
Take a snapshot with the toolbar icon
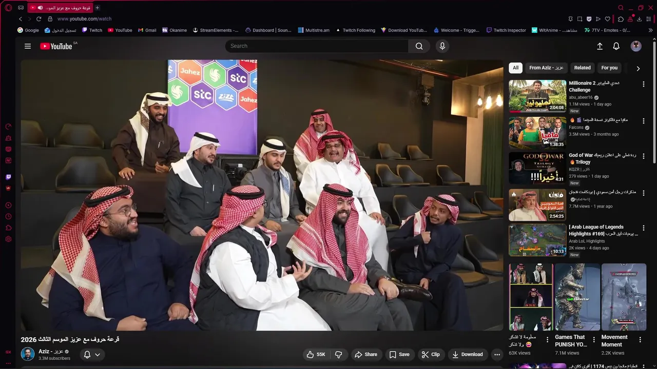579,19
